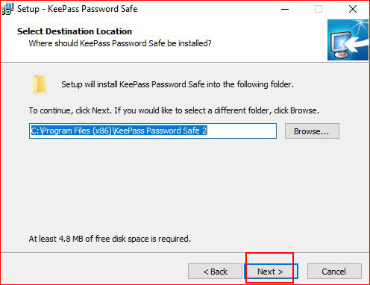This screenshot has height=285, width=370.
Task: Cancel the KeePass installation
Action: pyautogui.click(x=334, y=272)
